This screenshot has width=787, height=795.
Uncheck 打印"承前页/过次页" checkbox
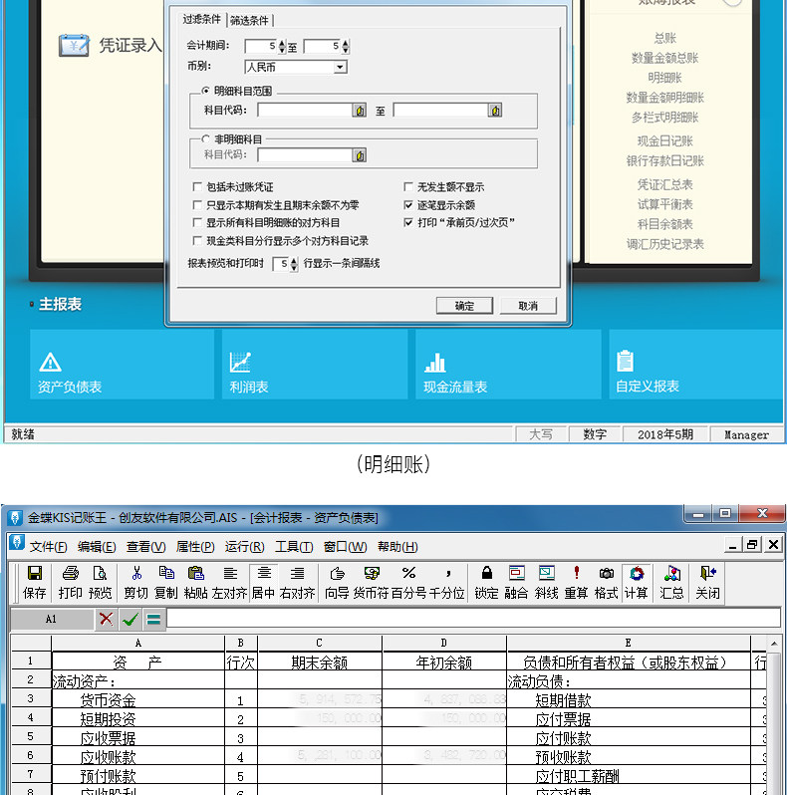coord(408,222)
